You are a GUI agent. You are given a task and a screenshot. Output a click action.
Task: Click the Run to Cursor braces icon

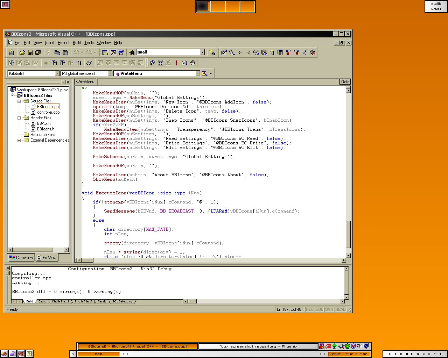point(78,63)
